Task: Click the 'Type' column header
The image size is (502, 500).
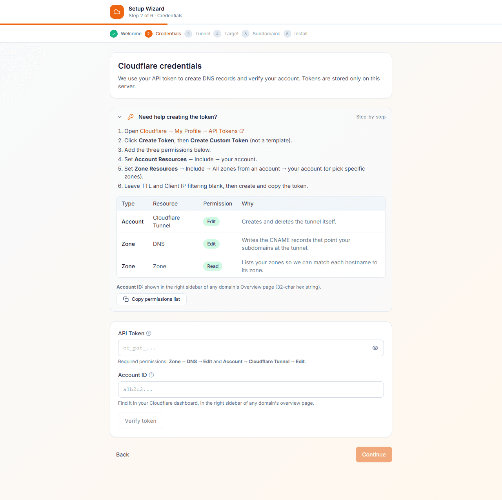Action: 128,204
